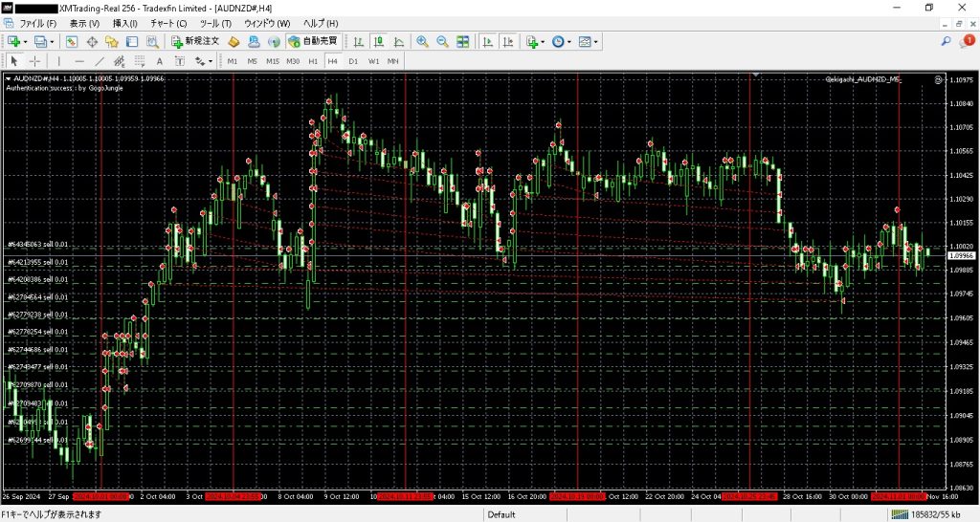Viewport: 980px width, 522px height.
Task: Select the Cursor arrow tool
Action: [x=14, y=61]
